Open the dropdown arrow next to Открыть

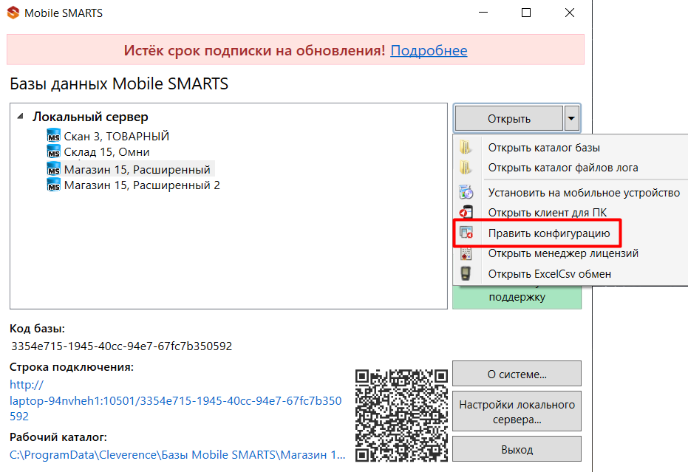click(x=571, y=118)
